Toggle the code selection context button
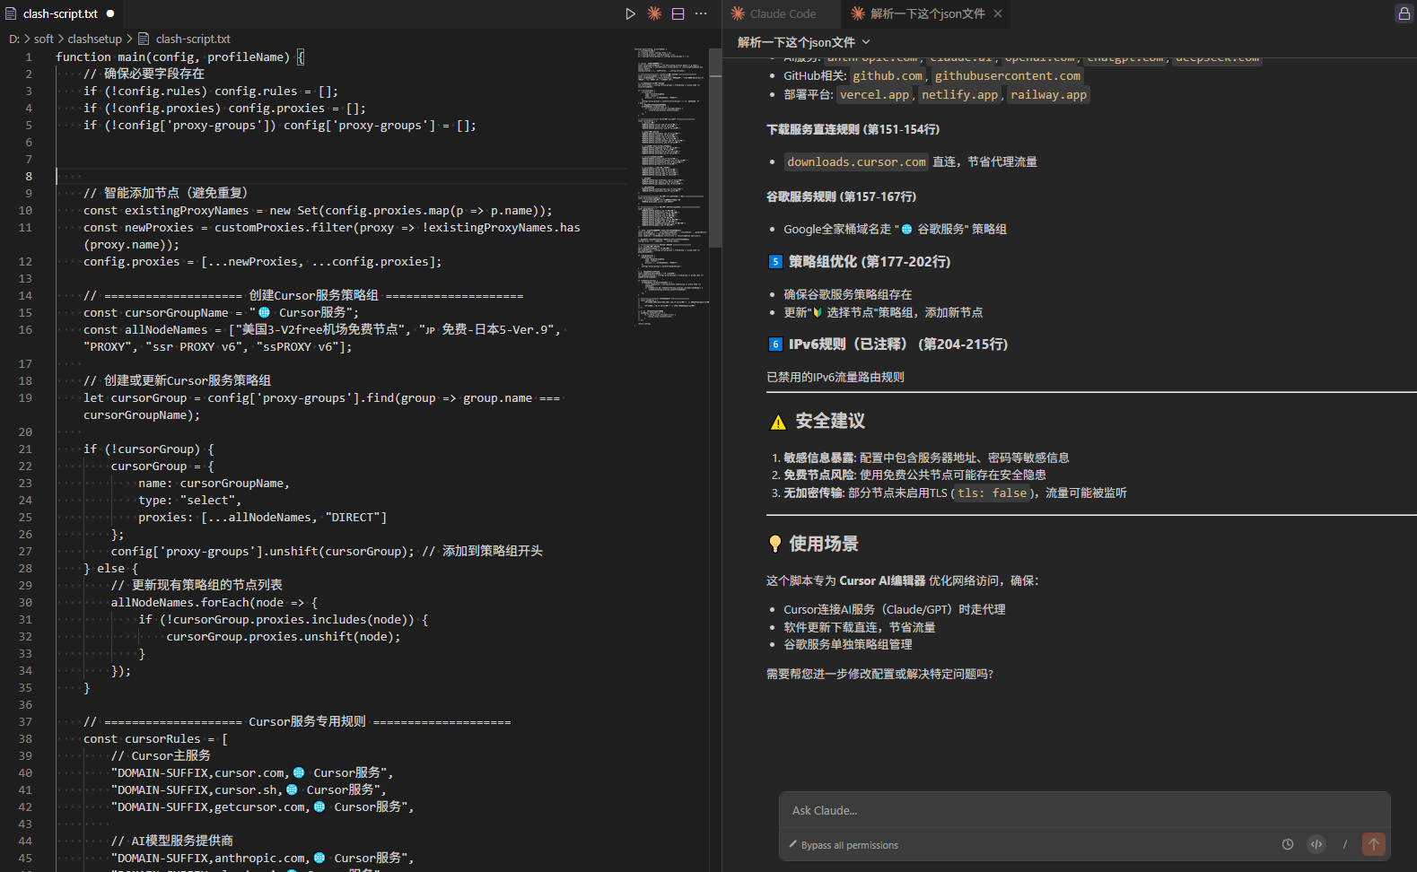 [1316, 844]
